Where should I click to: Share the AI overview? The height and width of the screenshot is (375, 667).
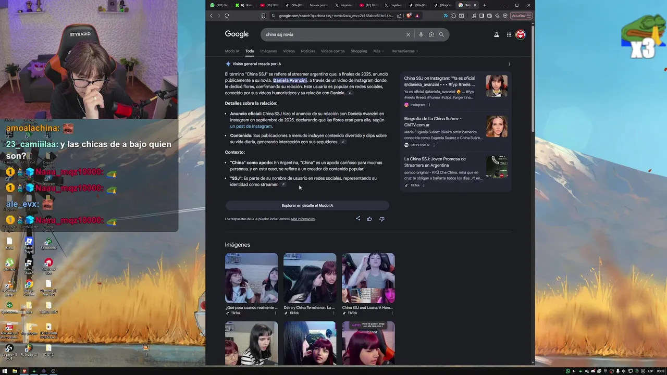(x=358, y=219)
